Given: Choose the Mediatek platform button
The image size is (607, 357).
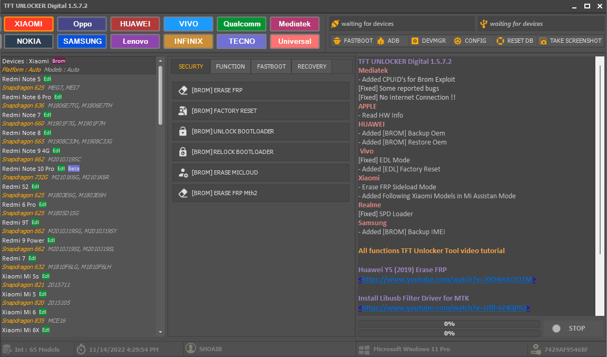Looking at the screenshot, I should (295, 24).
